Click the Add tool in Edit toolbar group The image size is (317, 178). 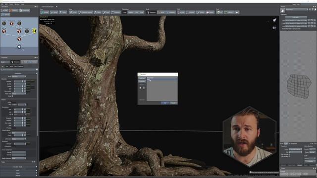click(181, 12)
